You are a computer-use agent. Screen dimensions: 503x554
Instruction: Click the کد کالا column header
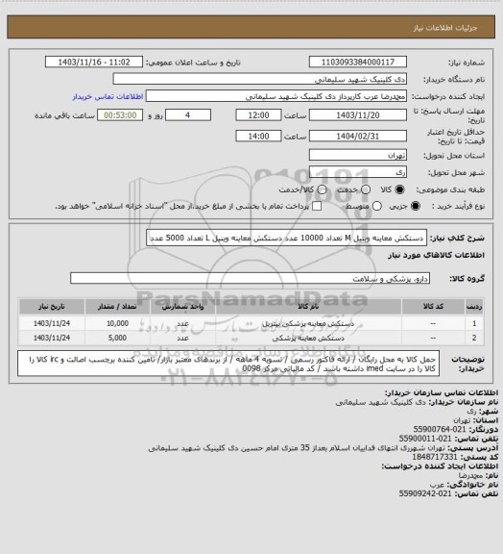(433, 307)
